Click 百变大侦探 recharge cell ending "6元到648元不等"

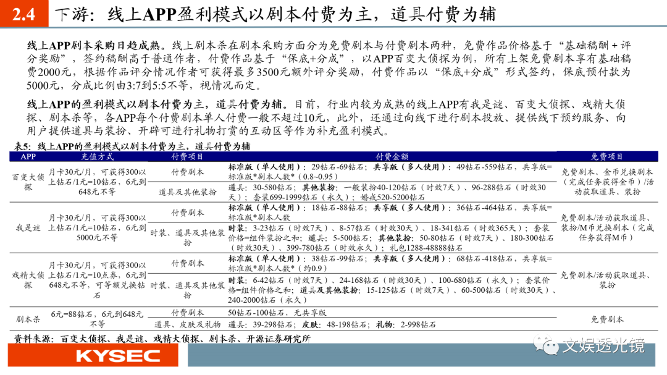[x=97, y=182]
